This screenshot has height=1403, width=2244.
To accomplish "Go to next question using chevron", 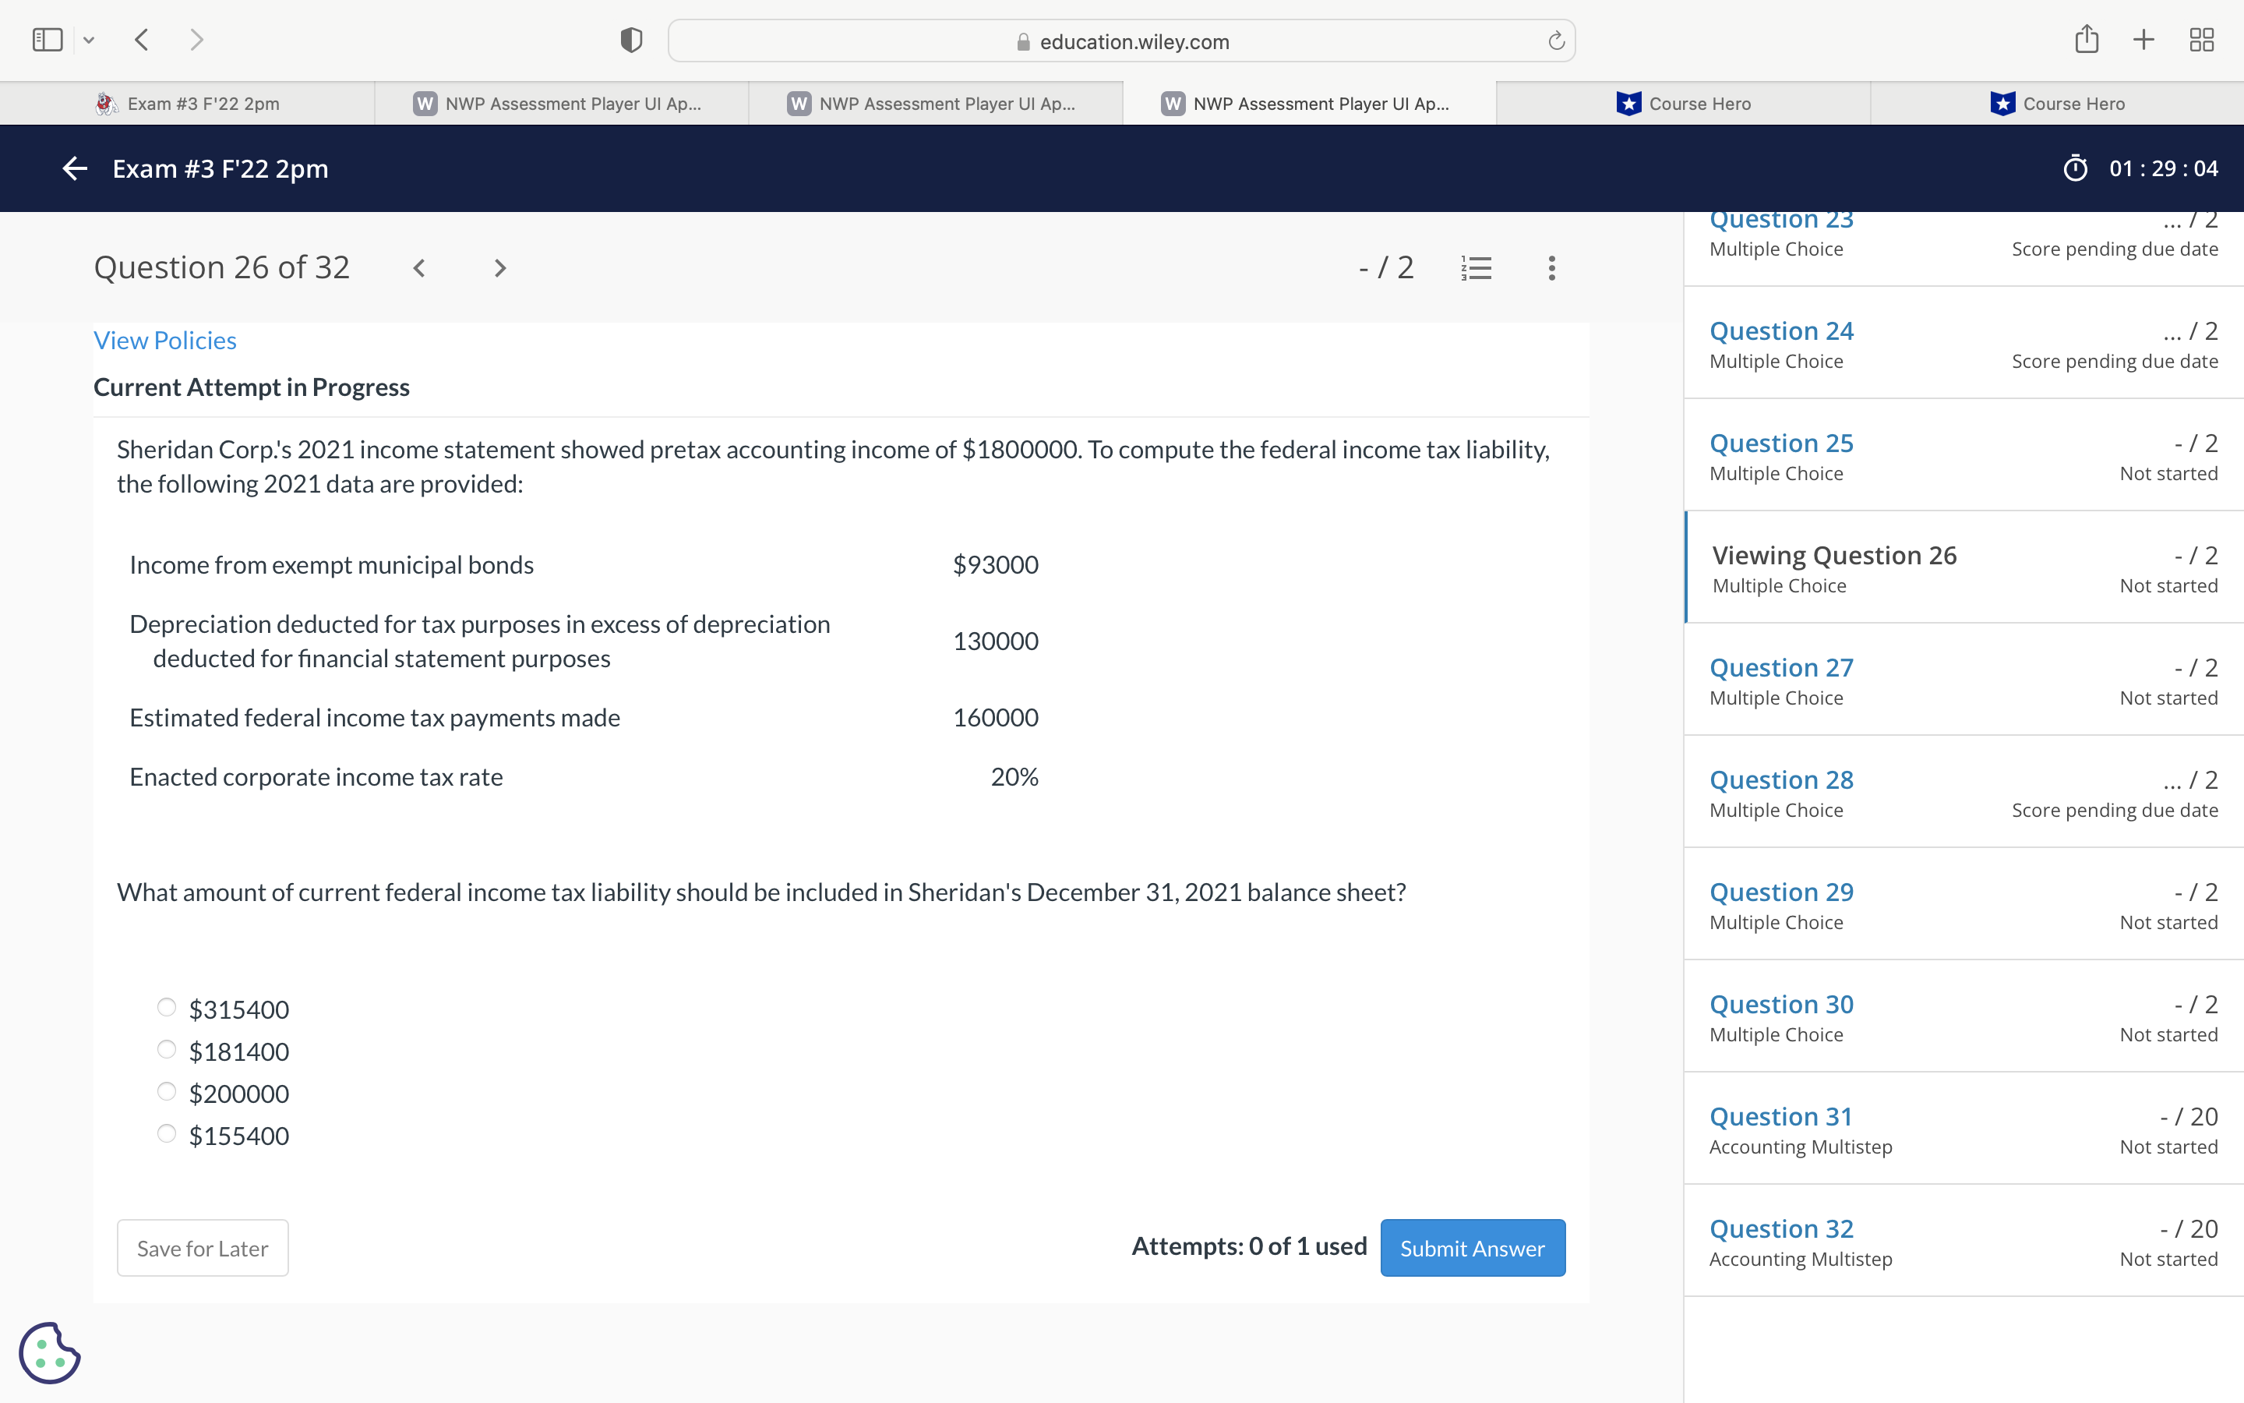I will (499, 268).
